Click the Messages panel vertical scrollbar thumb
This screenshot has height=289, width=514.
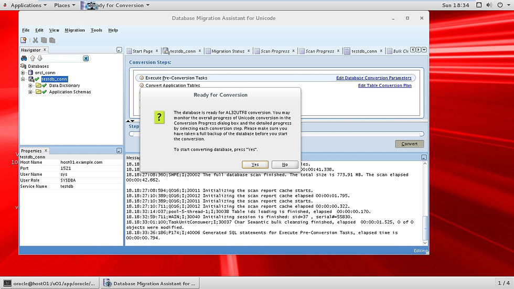[425, 228]
